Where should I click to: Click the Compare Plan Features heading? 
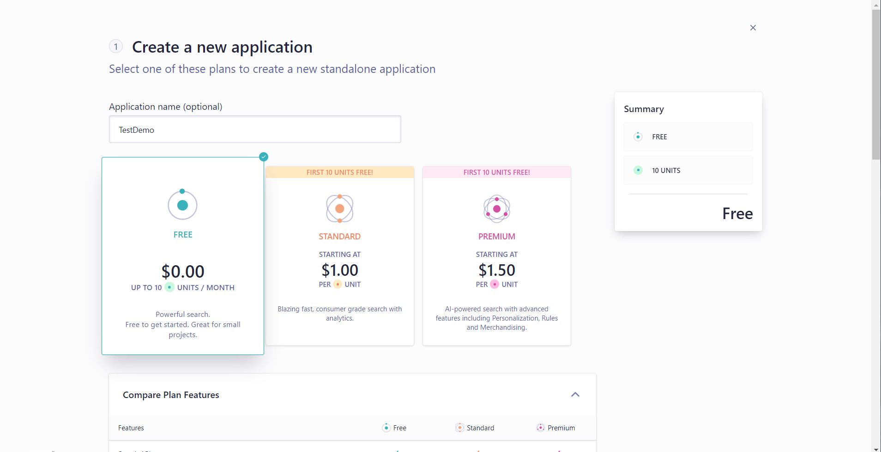coord(171,395)
